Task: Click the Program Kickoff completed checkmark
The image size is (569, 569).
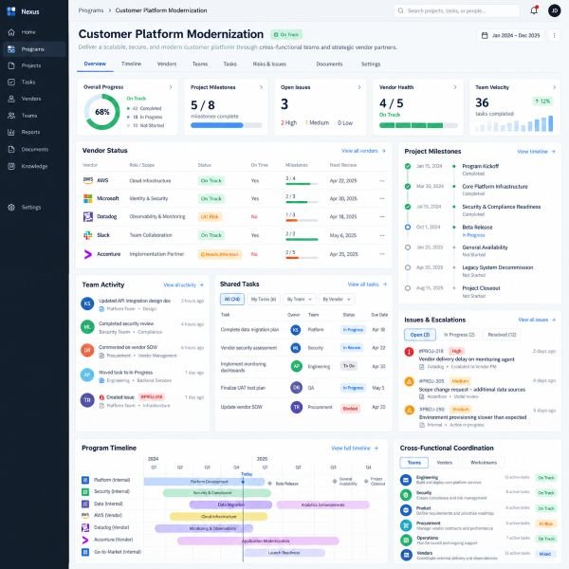Action: coord(408,166)
